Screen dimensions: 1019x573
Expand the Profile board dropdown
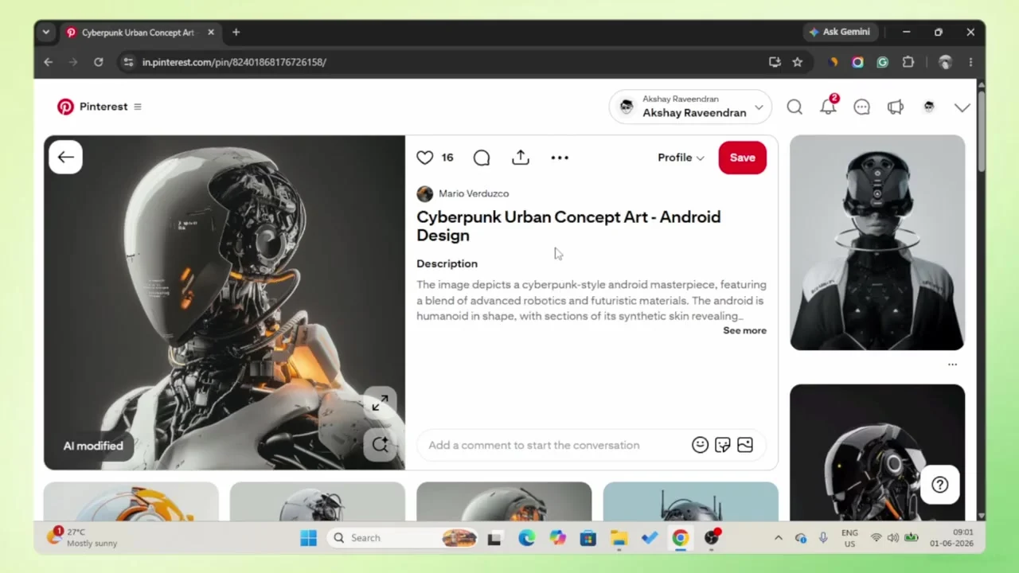coord(681,158)
